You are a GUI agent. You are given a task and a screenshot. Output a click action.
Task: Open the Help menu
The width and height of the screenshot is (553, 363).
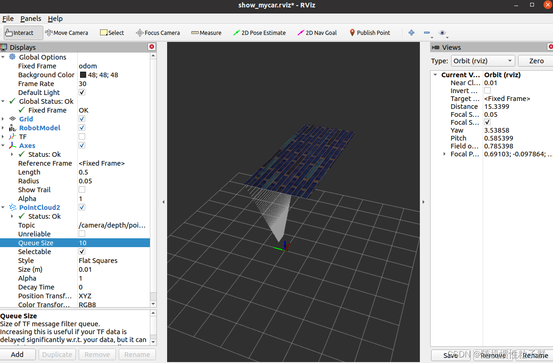click(x=55, y=19)
